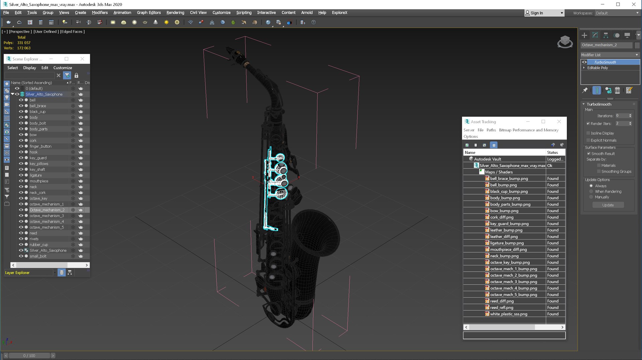The width and height of the screenshot is (642, 360).
Task: Open the Motion tab in the command panel
Action: tap(617, 35)
